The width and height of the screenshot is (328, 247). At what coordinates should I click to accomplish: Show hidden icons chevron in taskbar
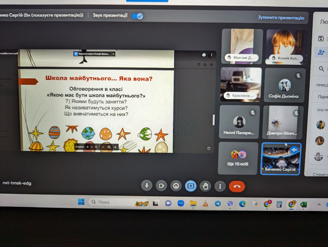(x=319, y=204)
